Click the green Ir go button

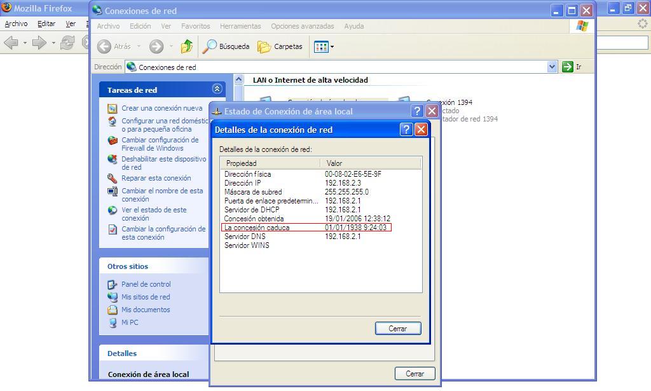click(x=568, y=67)
